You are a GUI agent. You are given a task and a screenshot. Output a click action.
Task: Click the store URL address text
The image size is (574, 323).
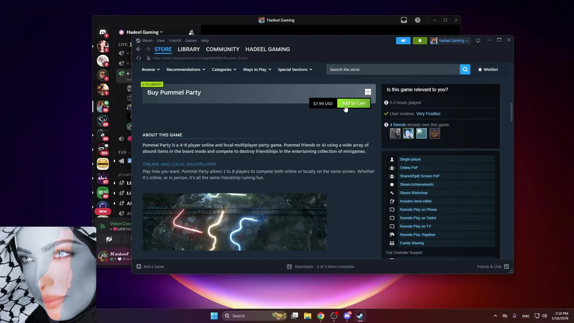pos(200,58)
